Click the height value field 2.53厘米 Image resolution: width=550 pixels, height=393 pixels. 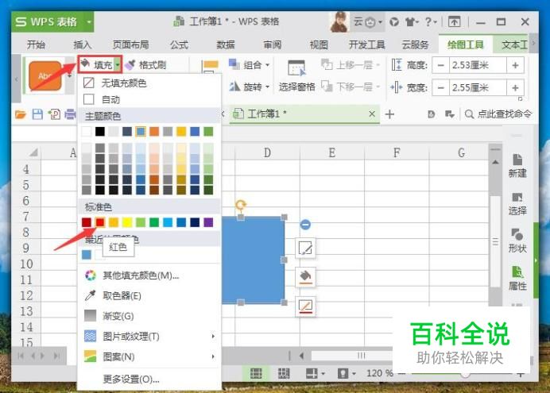click(x=478, y=65)
